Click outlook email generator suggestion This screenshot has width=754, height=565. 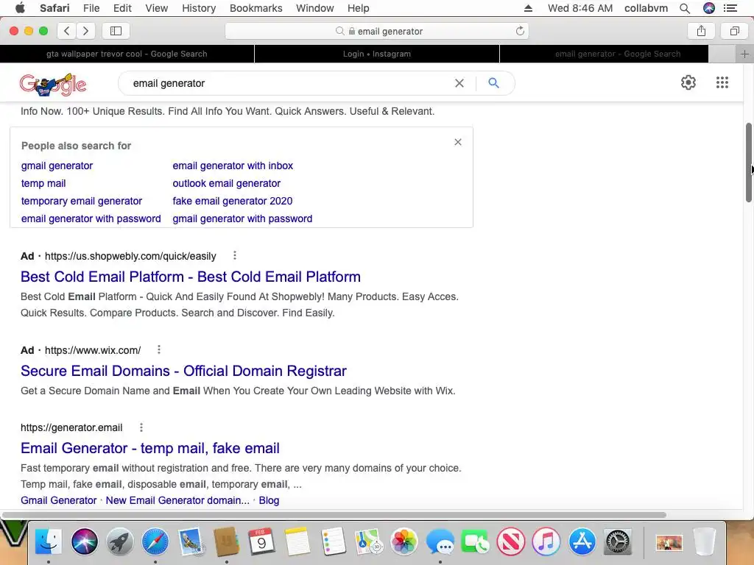coord(227,183)
